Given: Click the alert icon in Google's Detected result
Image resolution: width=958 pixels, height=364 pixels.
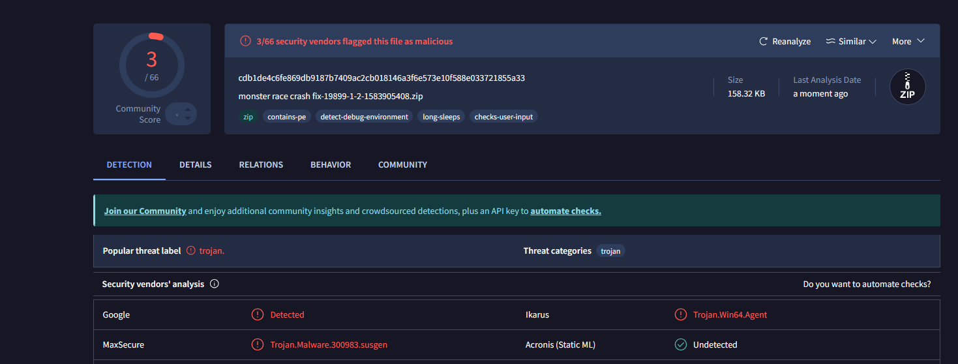Looking at the screenshot, I should click(x=258, y=314).
